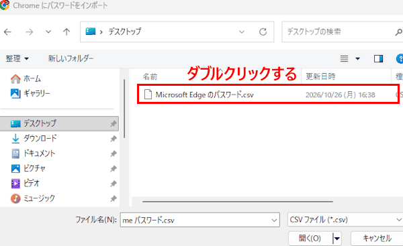Click the pin icon beside デスクトップ
The image size is (403, 246).
coord(114,124)
